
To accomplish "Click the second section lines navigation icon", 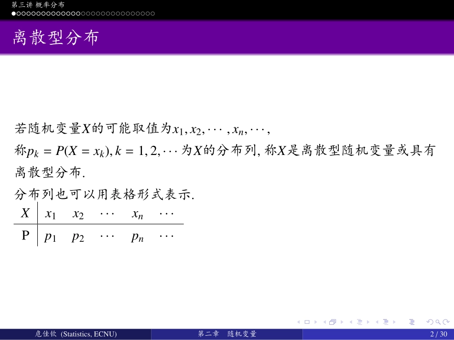I will (386, 321).
